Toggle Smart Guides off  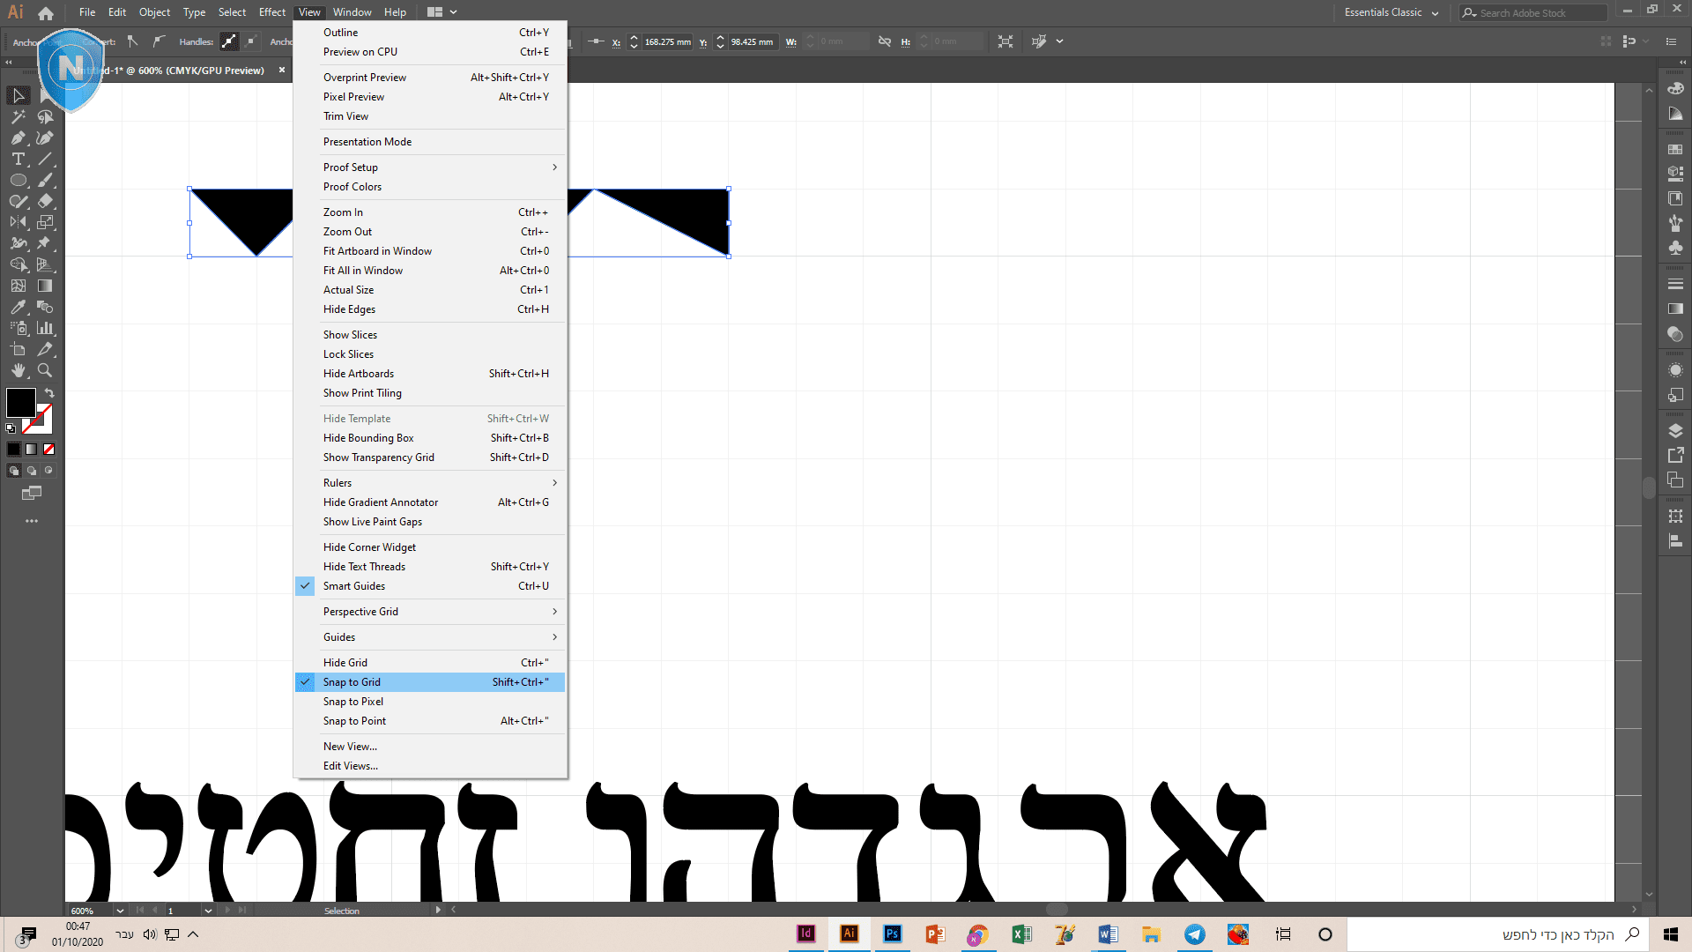pos(353,586)
